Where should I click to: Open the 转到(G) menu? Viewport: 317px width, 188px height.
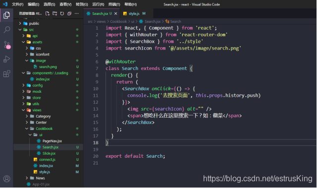(82, 4)
